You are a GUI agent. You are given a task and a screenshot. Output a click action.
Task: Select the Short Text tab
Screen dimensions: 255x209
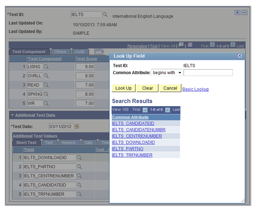point(26,143)
